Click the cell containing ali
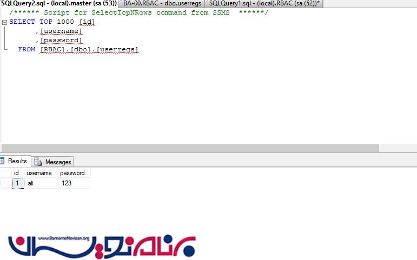 click(x=40, y=183)
